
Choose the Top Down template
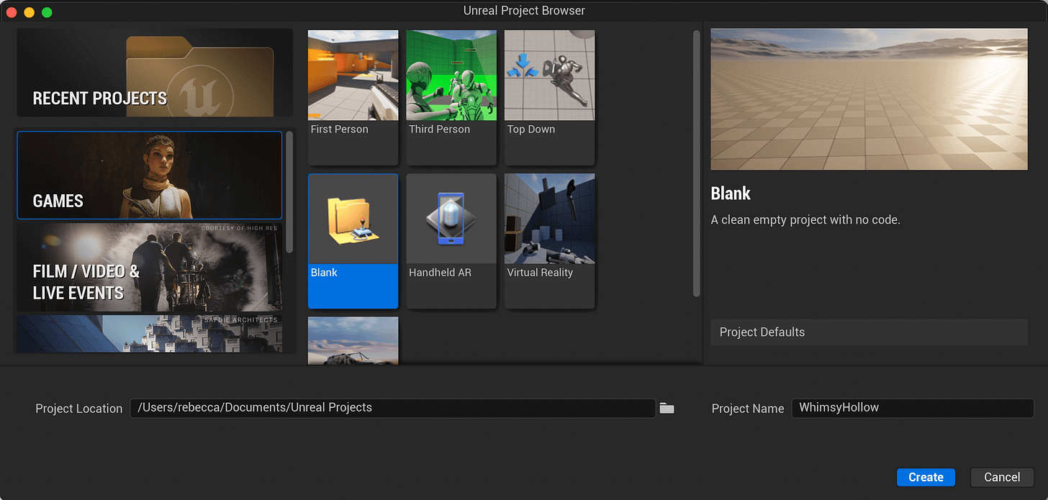pos(549,97)
